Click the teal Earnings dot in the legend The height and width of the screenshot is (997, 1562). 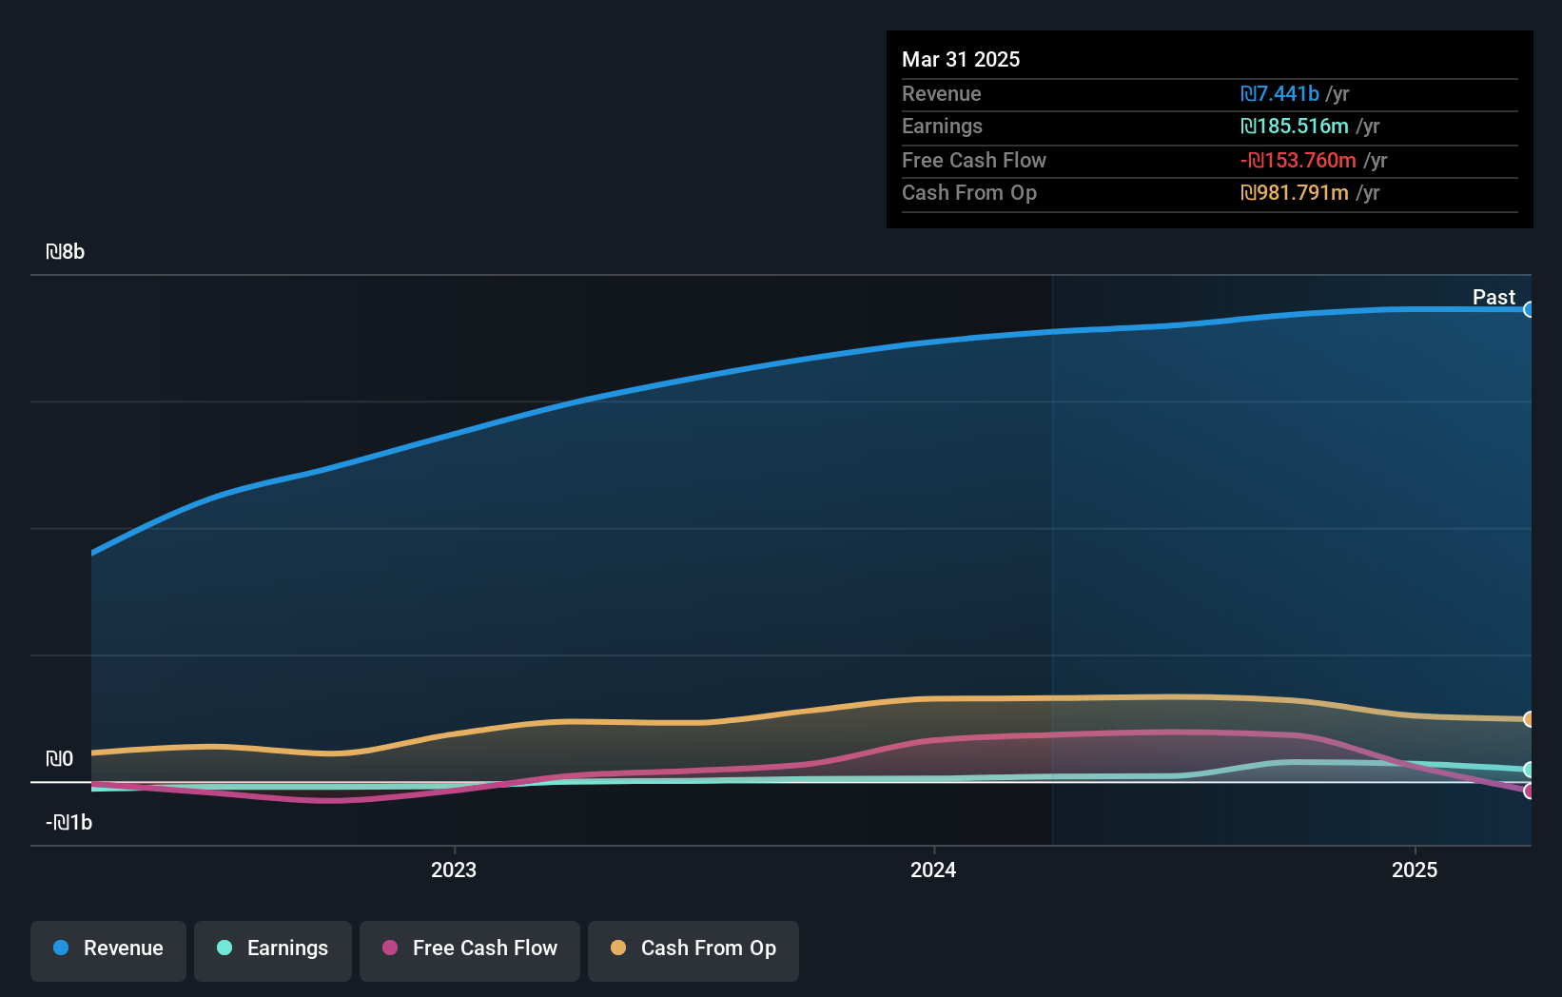224,948
